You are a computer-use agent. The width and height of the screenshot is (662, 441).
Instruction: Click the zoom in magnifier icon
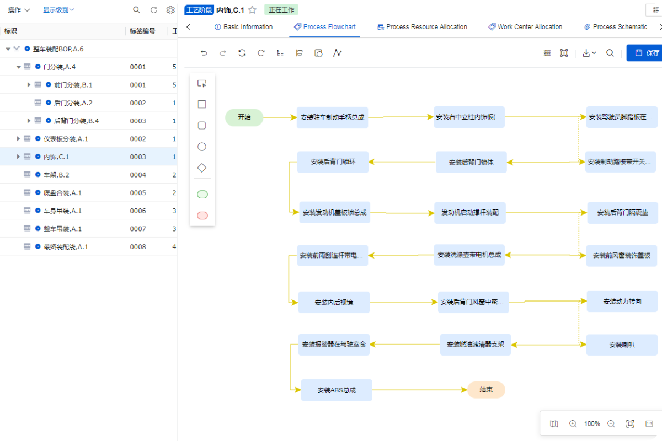click(x=573, y=423)
